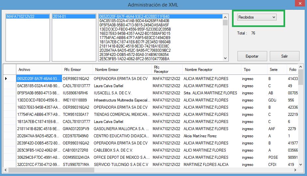Click UUID list scroll down arrow

pos(225,58)
